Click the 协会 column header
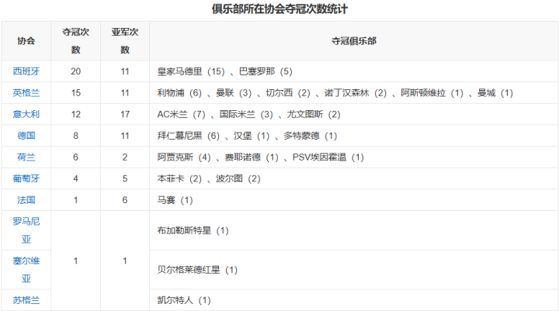559x311 pixels. 26,40
